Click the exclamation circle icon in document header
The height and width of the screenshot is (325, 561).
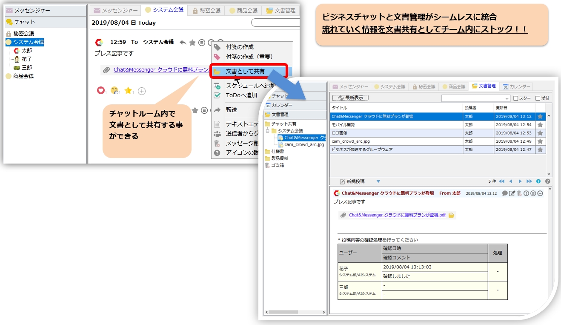(527, 193)
